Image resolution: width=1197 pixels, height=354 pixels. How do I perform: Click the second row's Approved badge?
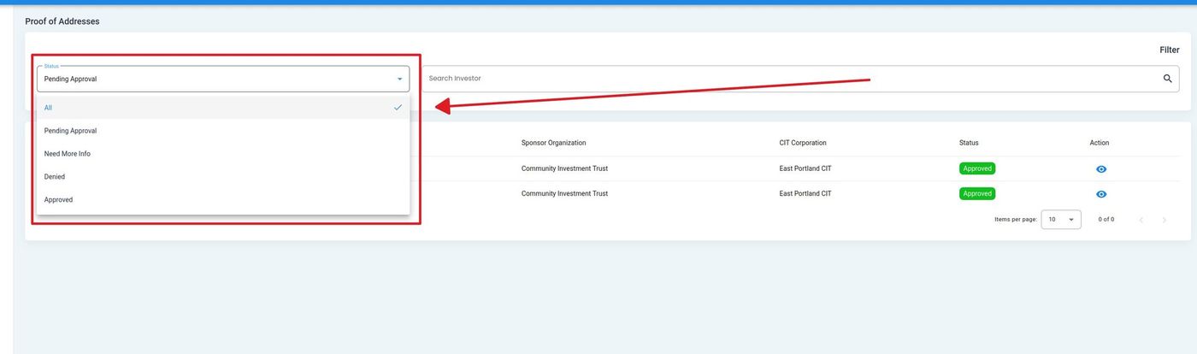click(976, 193)
